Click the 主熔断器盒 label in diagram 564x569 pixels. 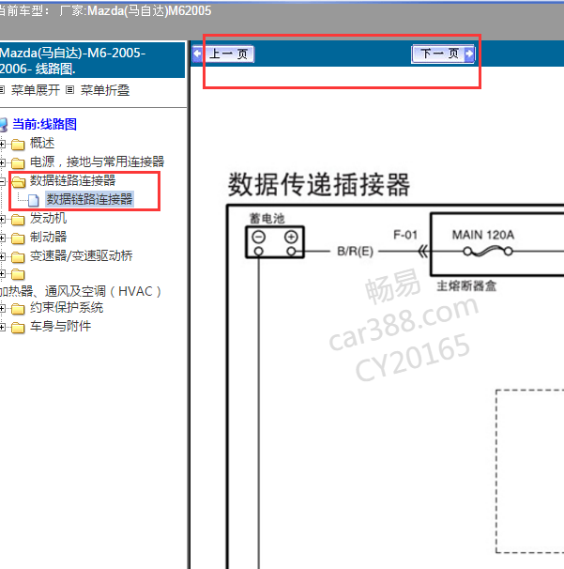[466, 286]
